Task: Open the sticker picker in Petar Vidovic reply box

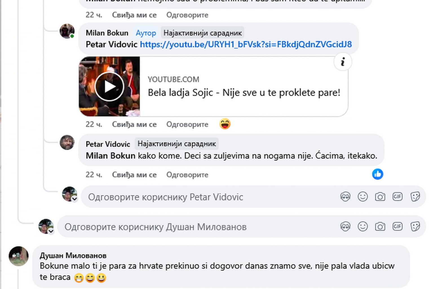Action: tap(415, 196)
